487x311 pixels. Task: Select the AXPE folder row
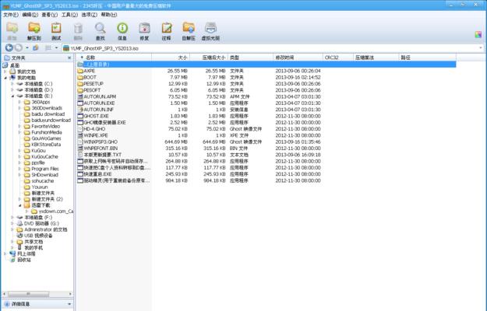[266, 71]
